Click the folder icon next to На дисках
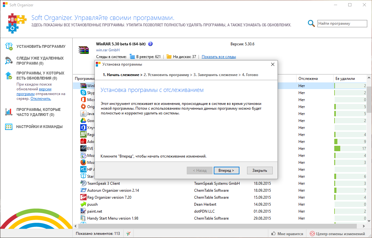 click(x=169, y=57)
